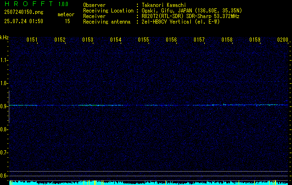Click observer name Takanori Kawachi
292x185 pixels.
coord(164,5)
